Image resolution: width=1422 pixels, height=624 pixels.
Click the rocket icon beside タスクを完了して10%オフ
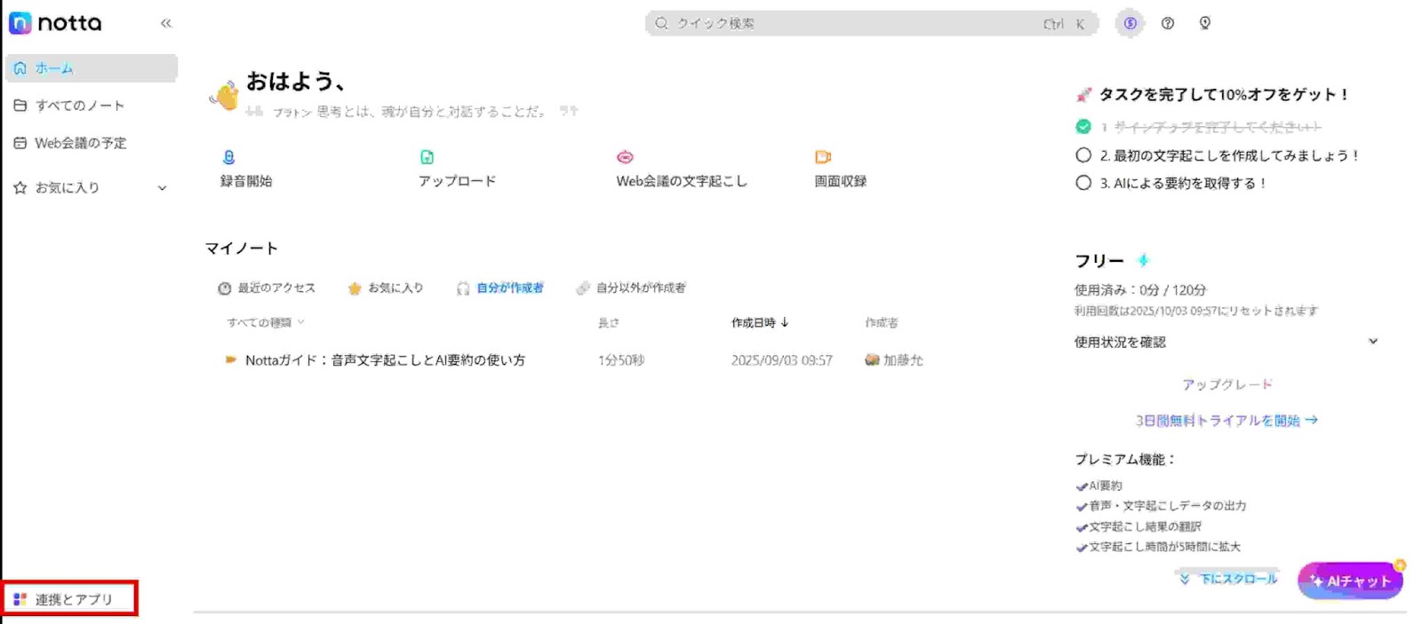point(1083,94)
